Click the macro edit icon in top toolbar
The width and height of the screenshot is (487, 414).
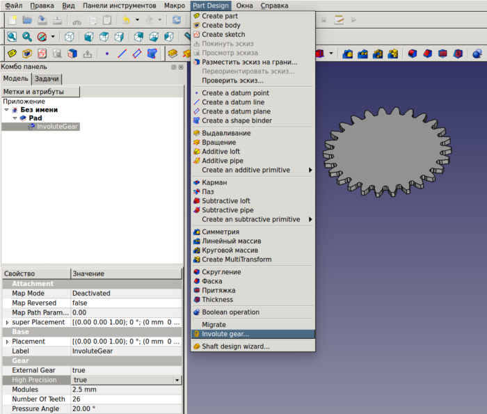pos(339,20)
